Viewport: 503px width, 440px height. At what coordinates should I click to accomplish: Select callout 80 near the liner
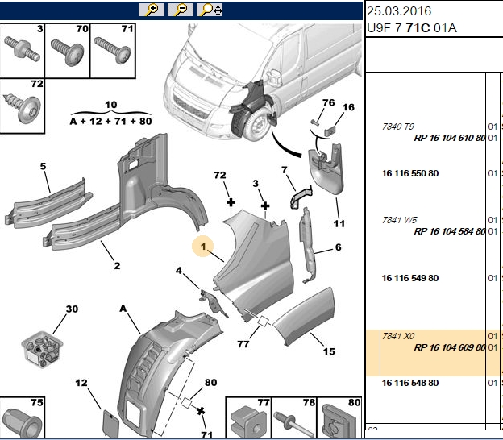(x=210, y=382)
